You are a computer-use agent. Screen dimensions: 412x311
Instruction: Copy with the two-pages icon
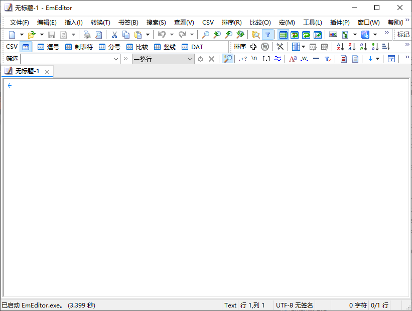(126, 35)
